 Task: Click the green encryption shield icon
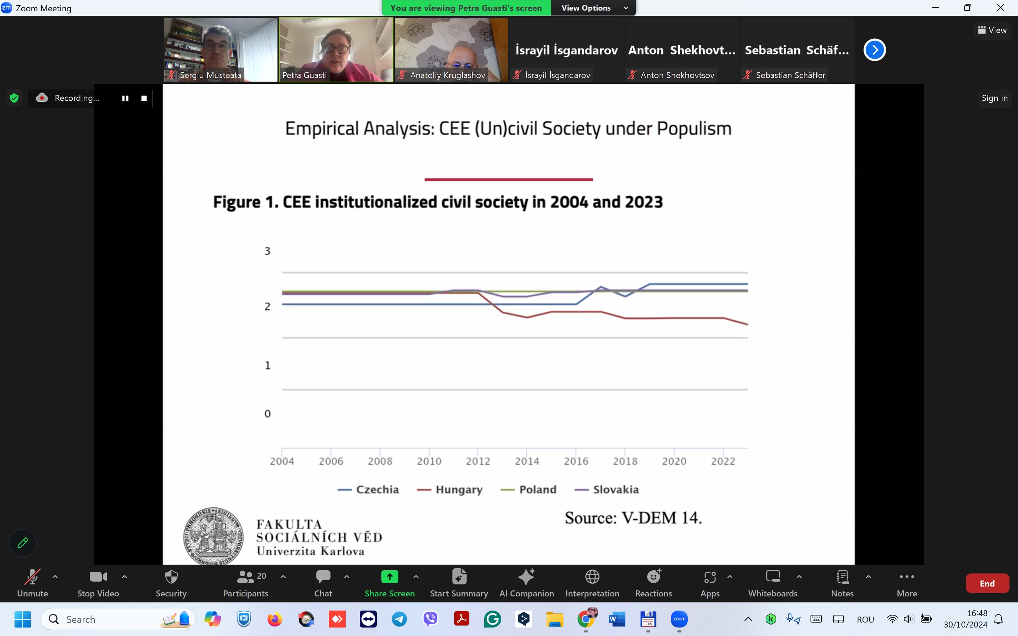click(14, 98)
